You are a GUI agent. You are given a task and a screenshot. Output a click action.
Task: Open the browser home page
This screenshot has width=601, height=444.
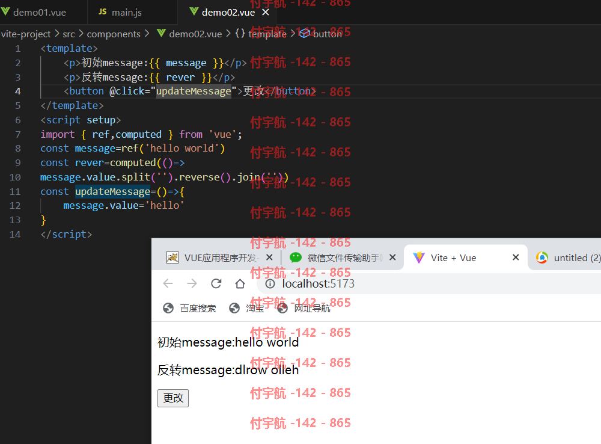pyautogui.click(x=240, y=283)
